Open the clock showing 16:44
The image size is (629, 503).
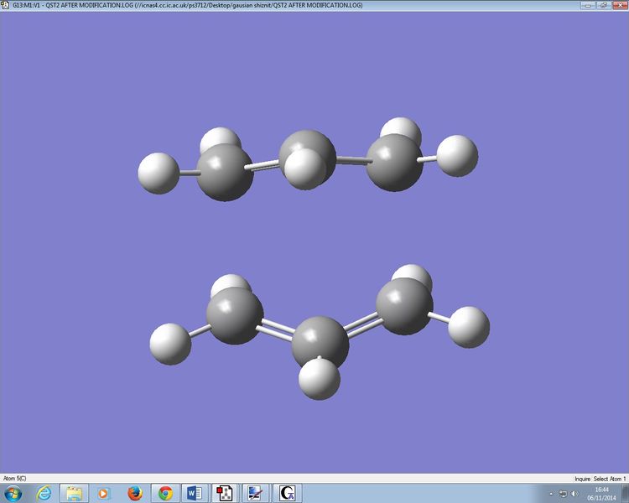pos(601,494)
